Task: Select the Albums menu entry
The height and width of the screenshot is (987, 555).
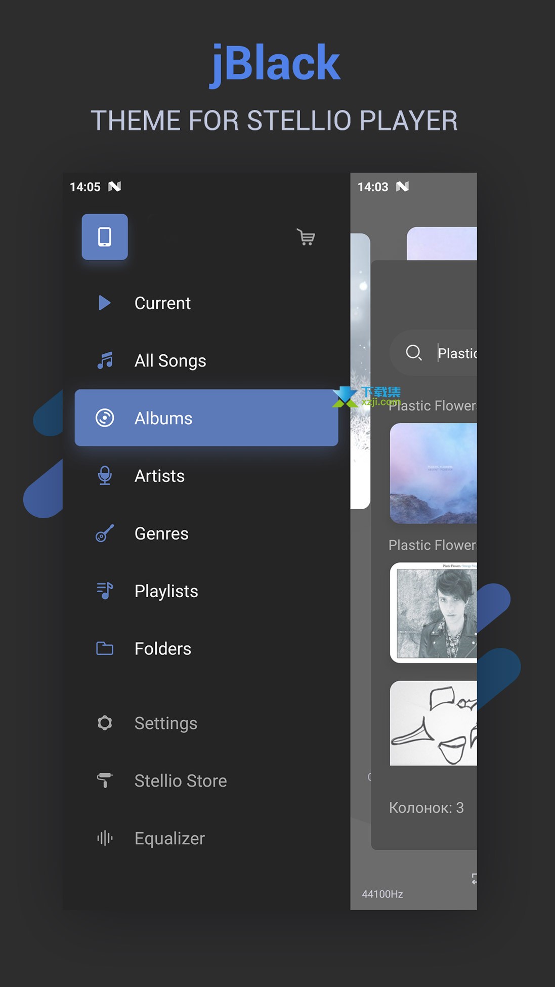Action: (206, 418)
